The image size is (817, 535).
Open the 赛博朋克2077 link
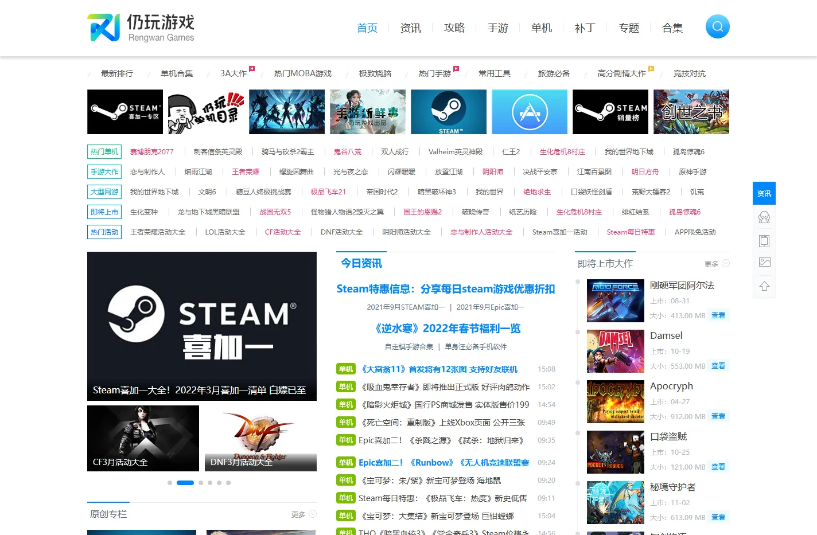(151, 152)
